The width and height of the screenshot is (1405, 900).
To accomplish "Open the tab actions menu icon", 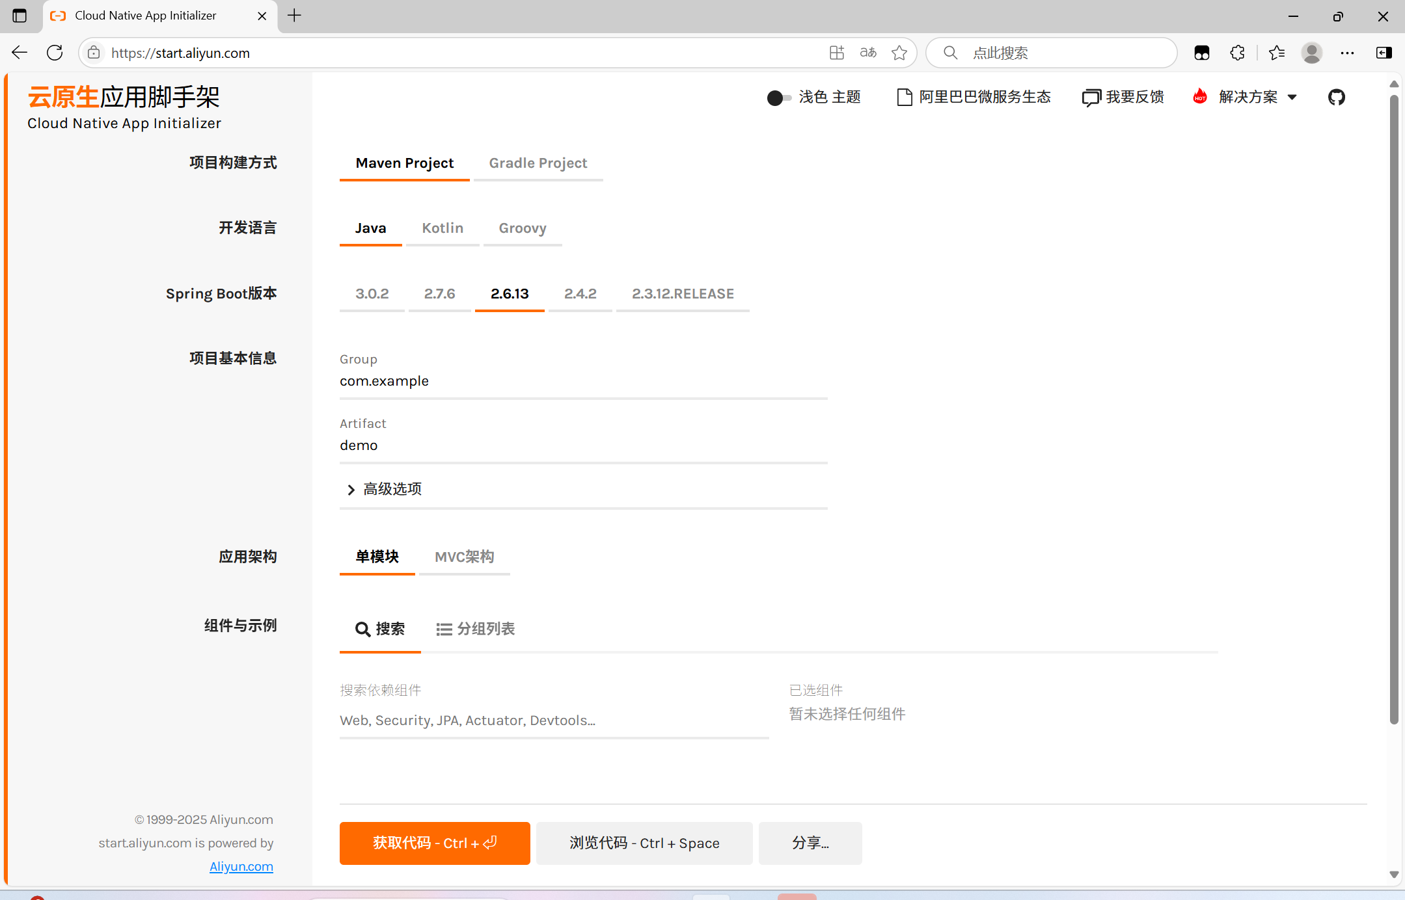I will tap(20, 16).
